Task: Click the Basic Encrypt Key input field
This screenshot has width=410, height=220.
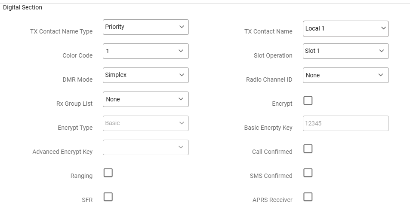Action: [x=345, y=123]
